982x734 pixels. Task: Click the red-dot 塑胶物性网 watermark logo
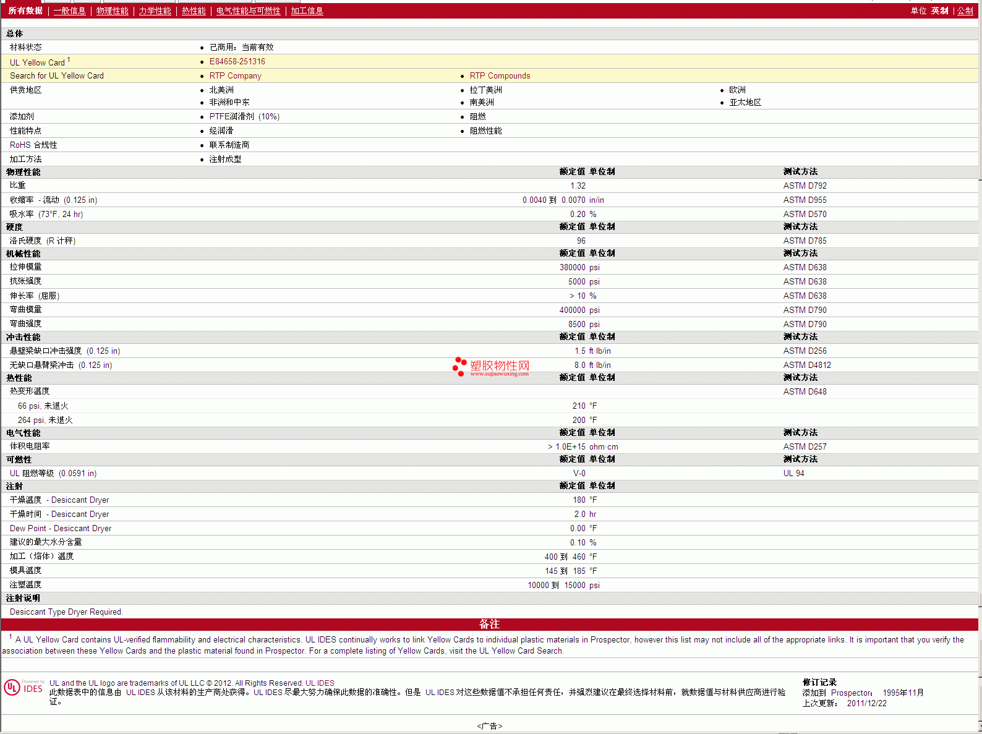tap(491, 367)
